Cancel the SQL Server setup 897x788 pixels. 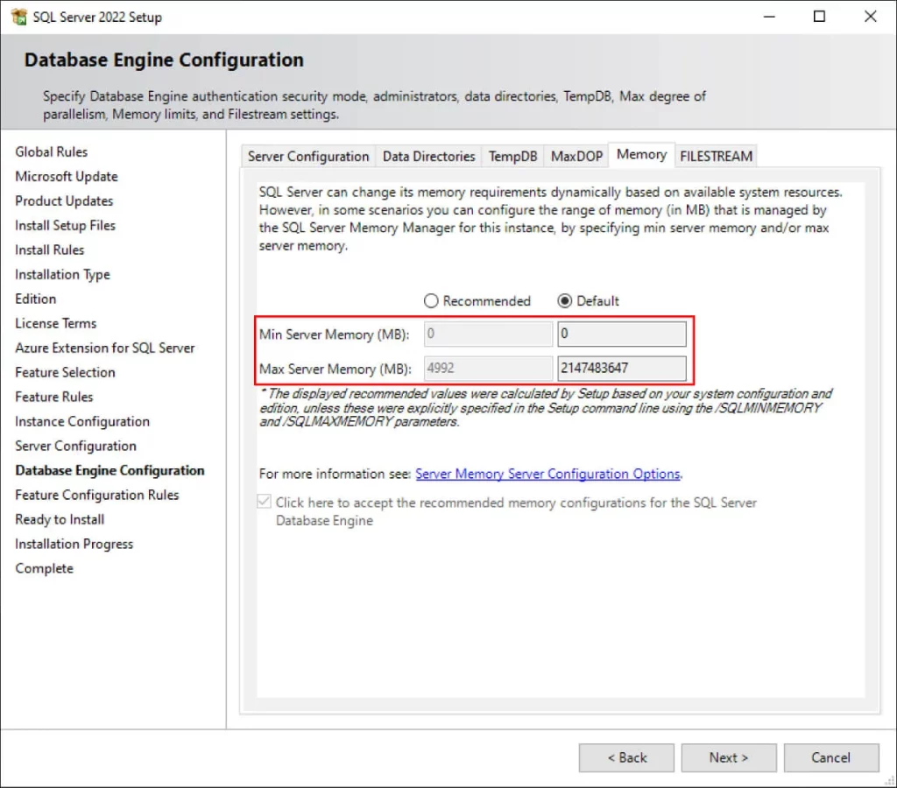[830, 757]
